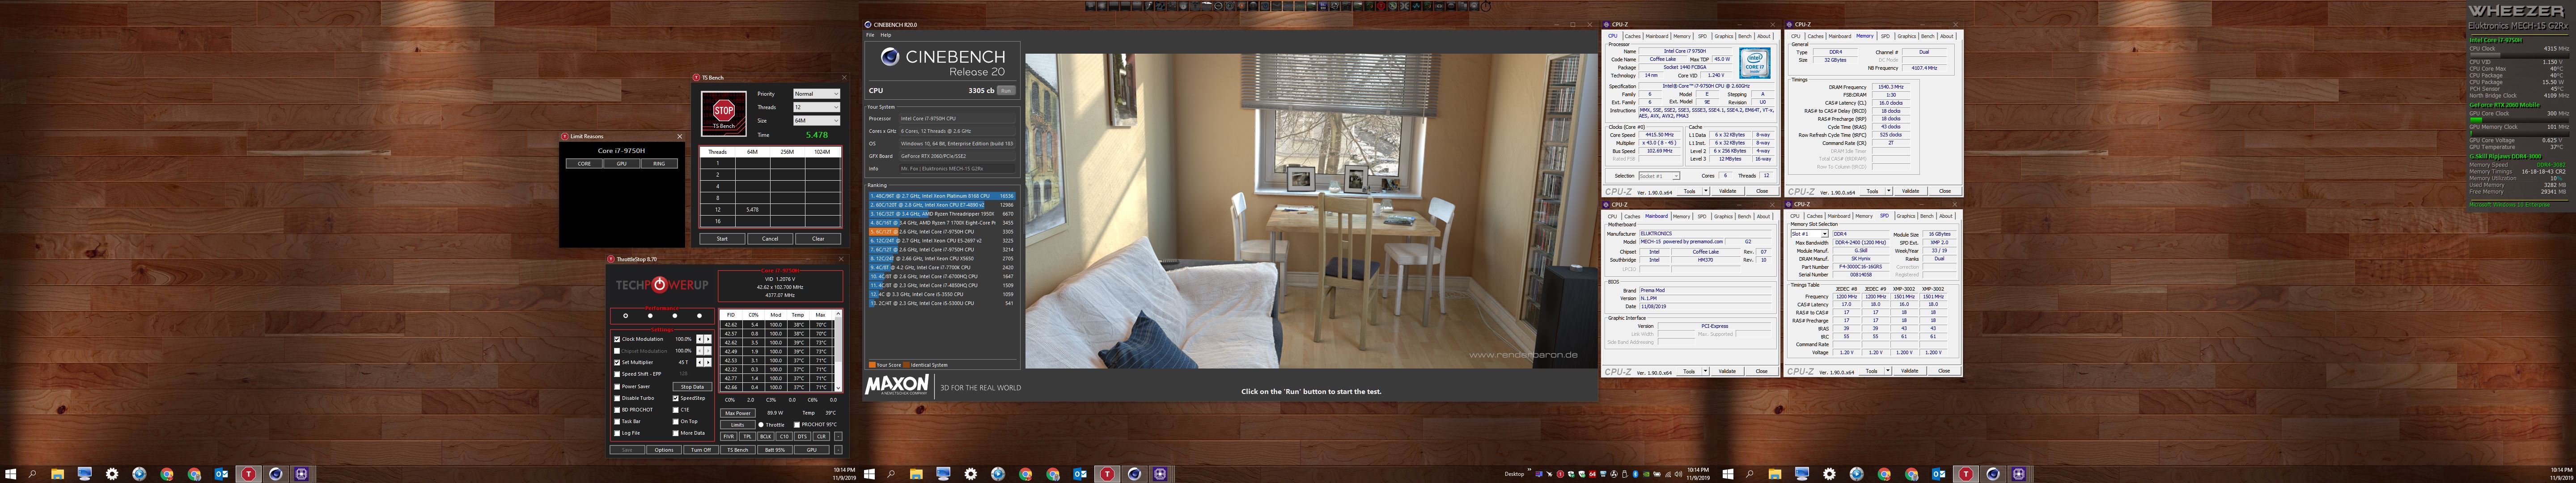Open Windows Start menu on the leftmost taskbar
The image size is (2576, 483).
[11, 474]
